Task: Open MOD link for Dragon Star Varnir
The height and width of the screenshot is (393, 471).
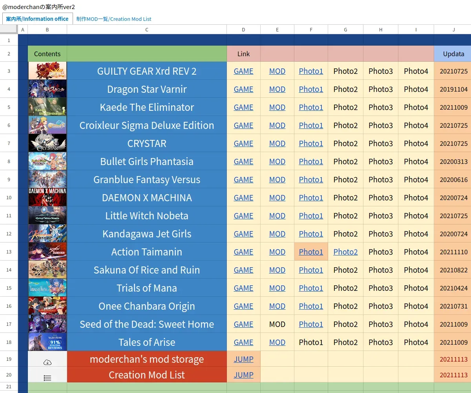Action: 277,89
